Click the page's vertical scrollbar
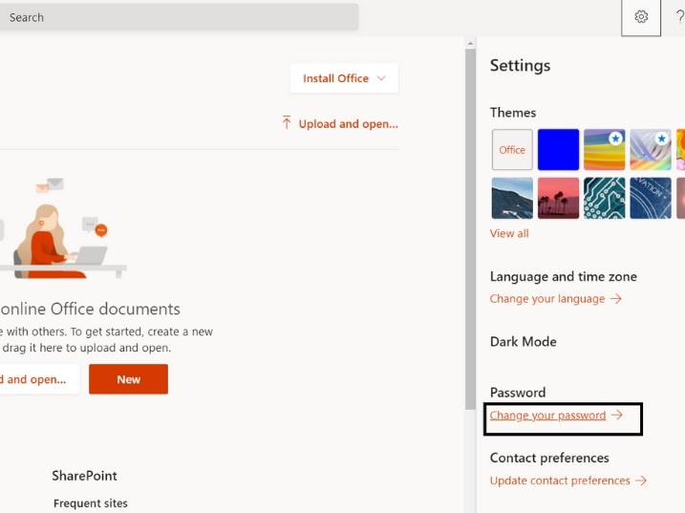Screen dimensions: 685x513 point(470,229)
